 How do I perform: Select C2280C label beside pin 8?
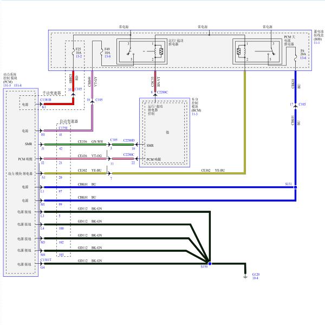pos(162,92)
